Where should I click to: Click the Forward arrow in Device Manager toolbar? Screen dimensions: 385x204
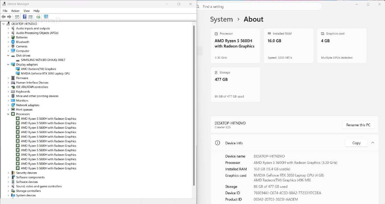pos(9,17)
